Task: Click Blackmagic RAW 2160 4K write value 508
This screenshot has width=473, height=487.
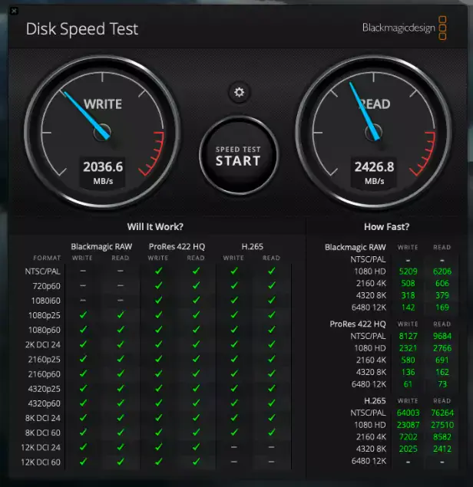Action: pos(408,283)
